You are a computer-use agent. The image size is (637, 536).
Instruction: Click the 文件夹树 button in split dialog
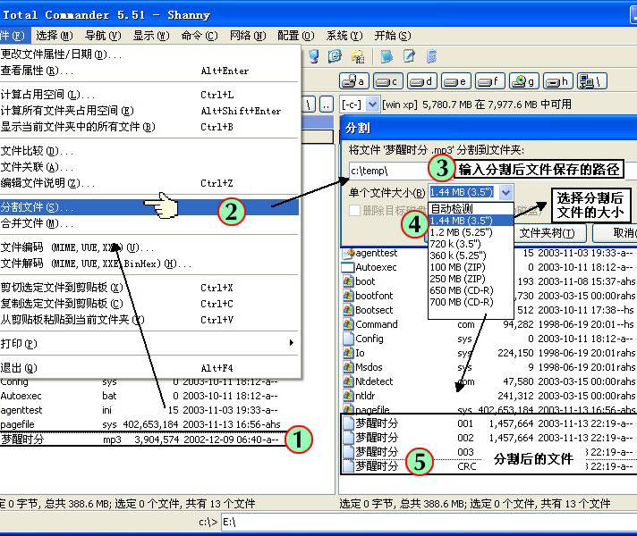(549, 233)
